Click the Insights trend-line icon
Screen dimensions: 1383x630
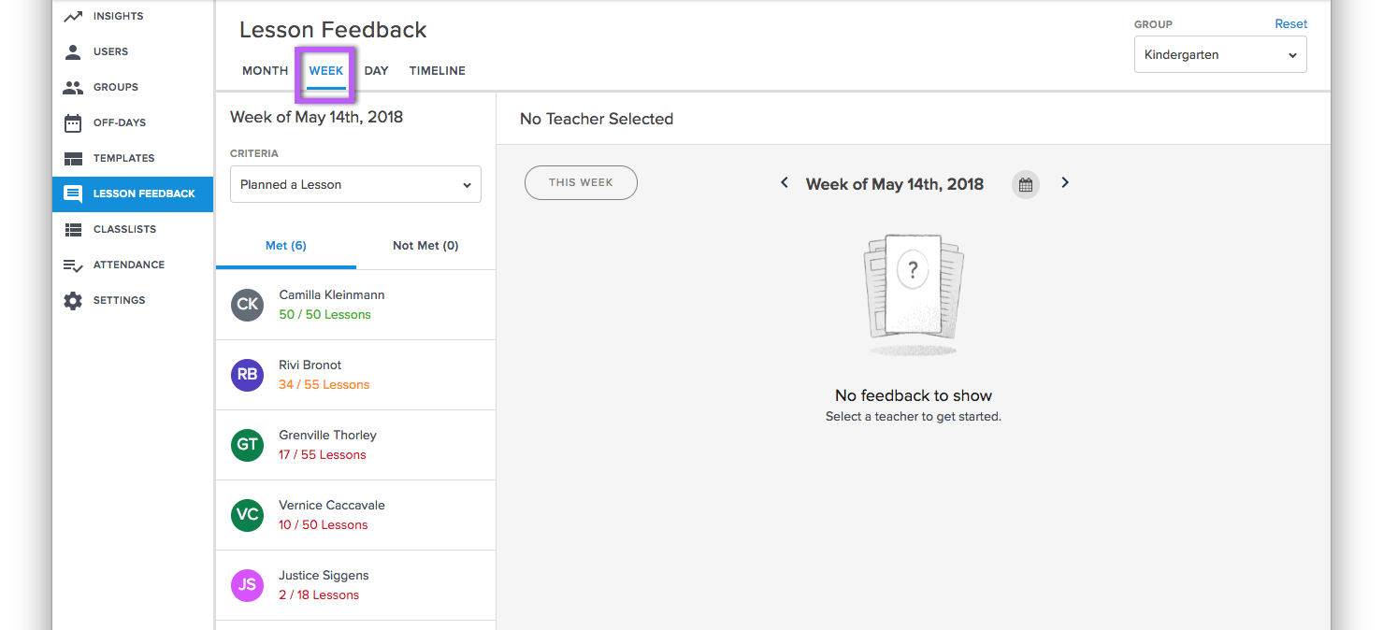coord(73,16)
